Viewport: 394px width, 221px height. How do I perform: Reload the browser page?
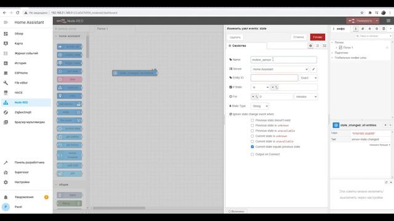pos(18,12)
